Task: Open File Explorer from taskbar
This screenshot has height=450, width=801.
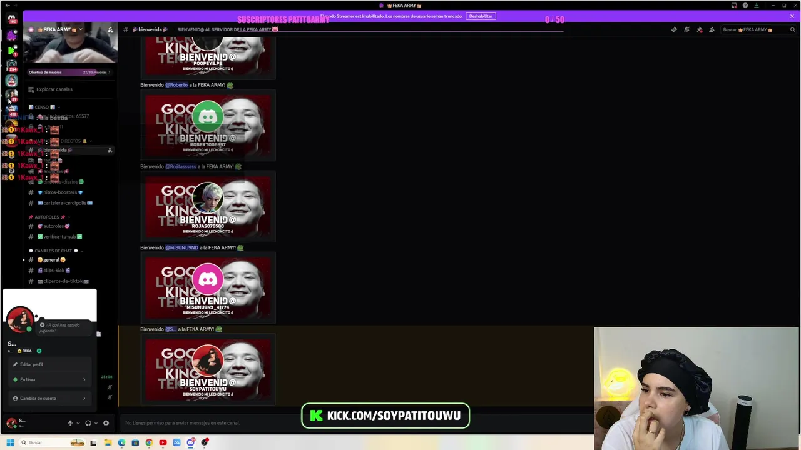Action: click(x=108, y=442)
